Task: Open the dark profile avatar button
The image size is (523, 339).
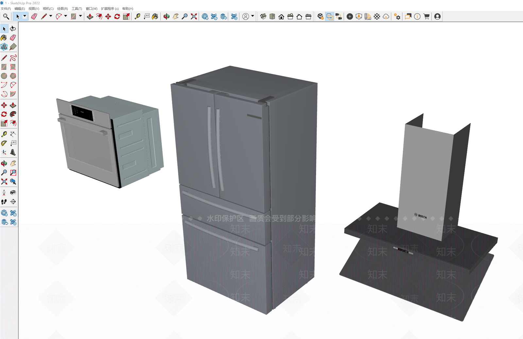Action: [x=437, y=16]
